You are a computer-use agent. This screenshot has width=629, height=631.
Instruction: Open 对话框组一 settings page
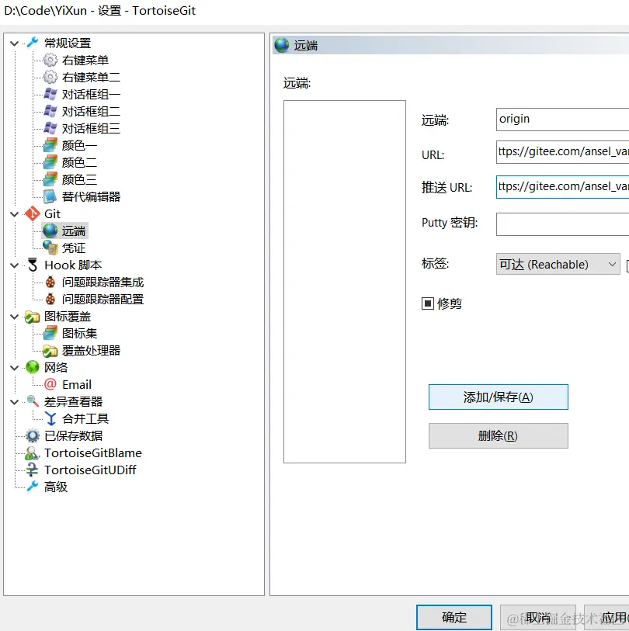click(x=91, y=94)
